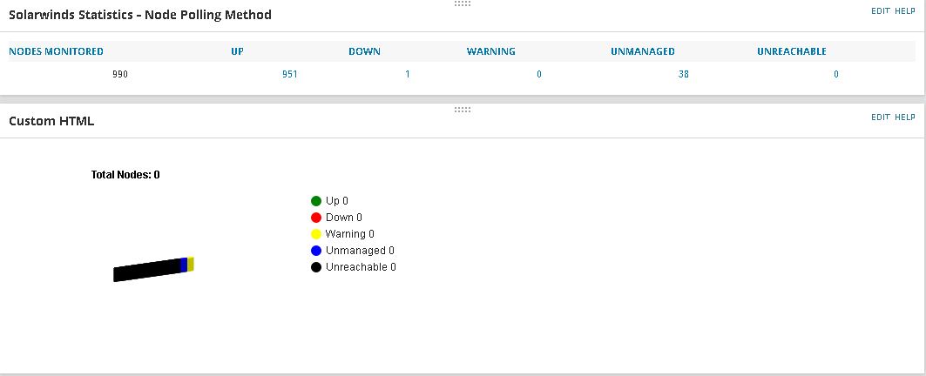Open HELP for Custom HTML widget
926x376 pixels.
[x=905, y=117]
